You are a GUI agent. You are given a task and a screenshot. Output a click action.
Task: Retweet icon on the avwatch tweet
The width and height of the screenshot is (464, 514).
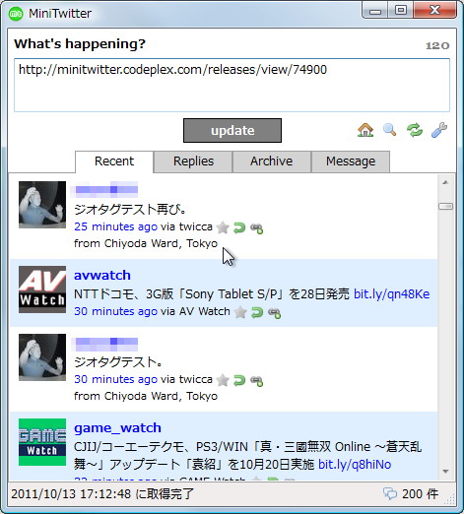click(x=274, y=313)
